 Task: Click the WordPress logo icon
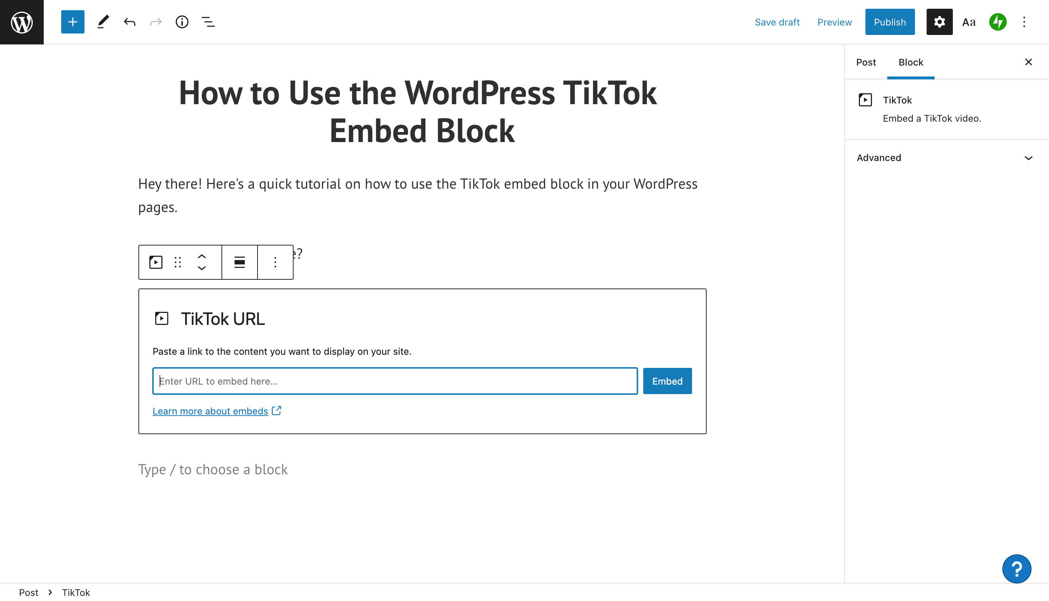point(22,22)
